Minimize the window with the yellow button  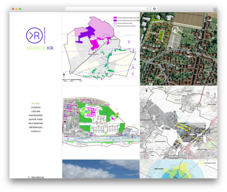(x=16, y=9)
